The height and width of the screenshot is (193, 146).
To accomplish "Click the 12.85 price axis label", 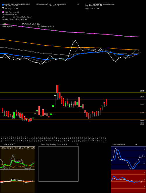I will pos(142,113).
